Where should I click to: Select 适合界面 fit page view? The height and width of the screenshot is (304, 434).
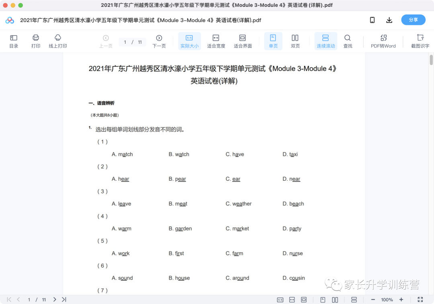(243, 41)
